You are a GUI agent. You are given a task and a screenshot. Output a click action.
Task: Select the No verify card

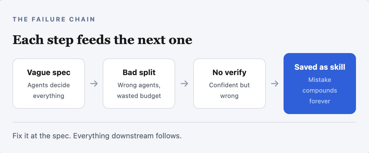click(229, 84)
